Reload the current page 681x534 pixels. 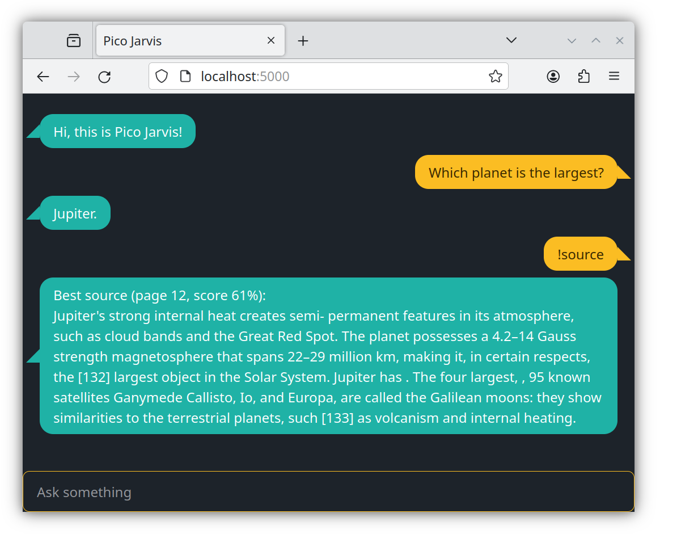(x=104, y=77)
